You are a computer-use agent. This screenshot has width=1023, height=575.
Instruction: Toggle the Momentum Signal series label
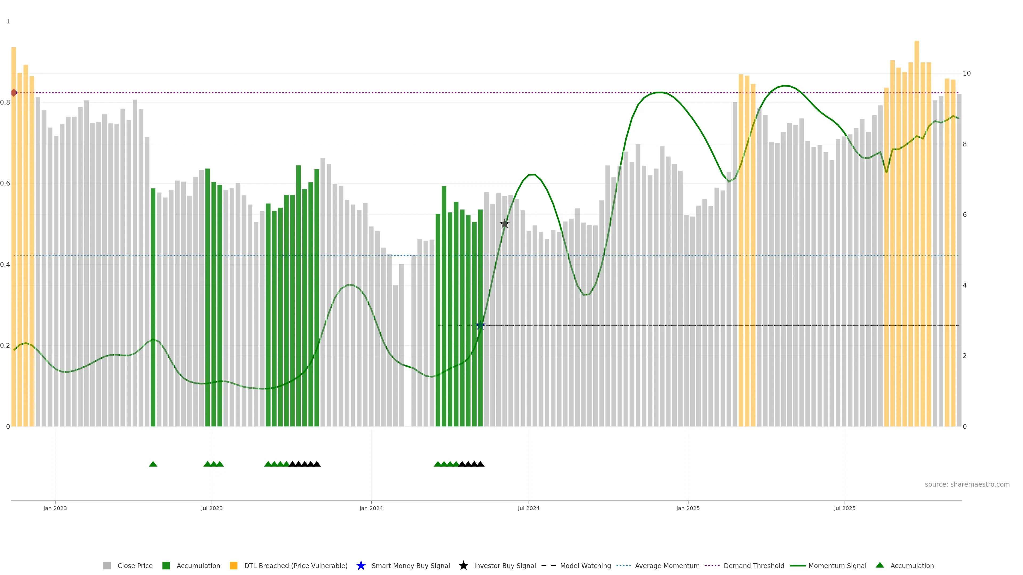[837, 565]
